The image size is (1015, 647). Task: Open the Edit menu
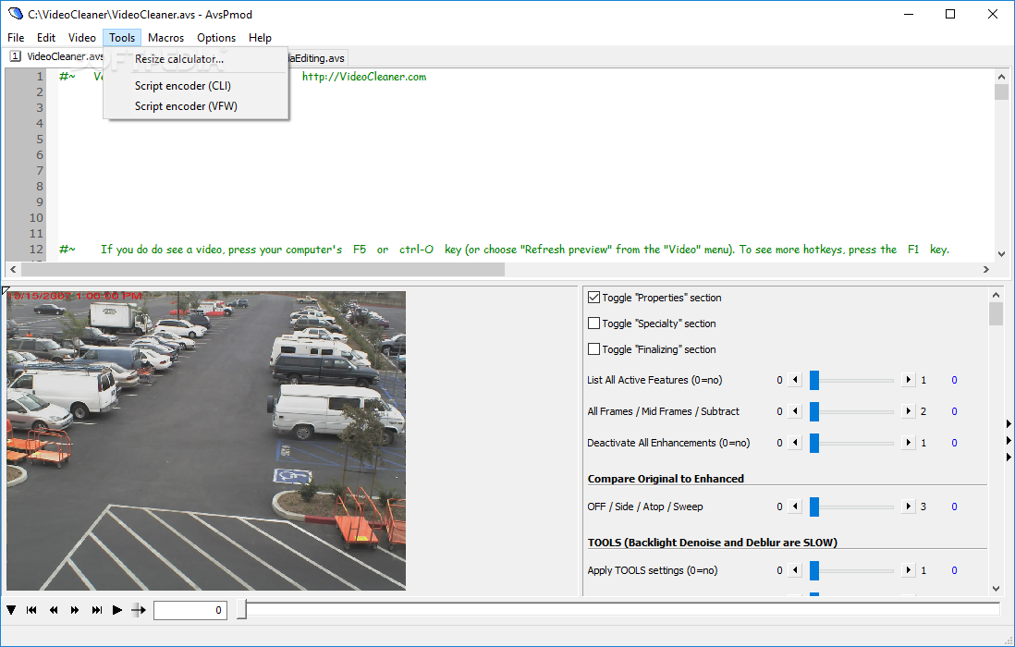point(46,38)
